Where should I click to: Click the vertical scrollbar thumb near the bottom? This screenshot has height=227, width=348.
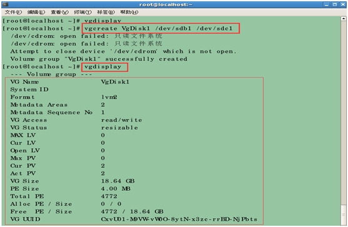coord(344,215)
